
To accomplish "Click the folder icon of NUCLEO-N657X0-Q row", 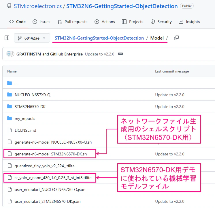I will point(10,94).
